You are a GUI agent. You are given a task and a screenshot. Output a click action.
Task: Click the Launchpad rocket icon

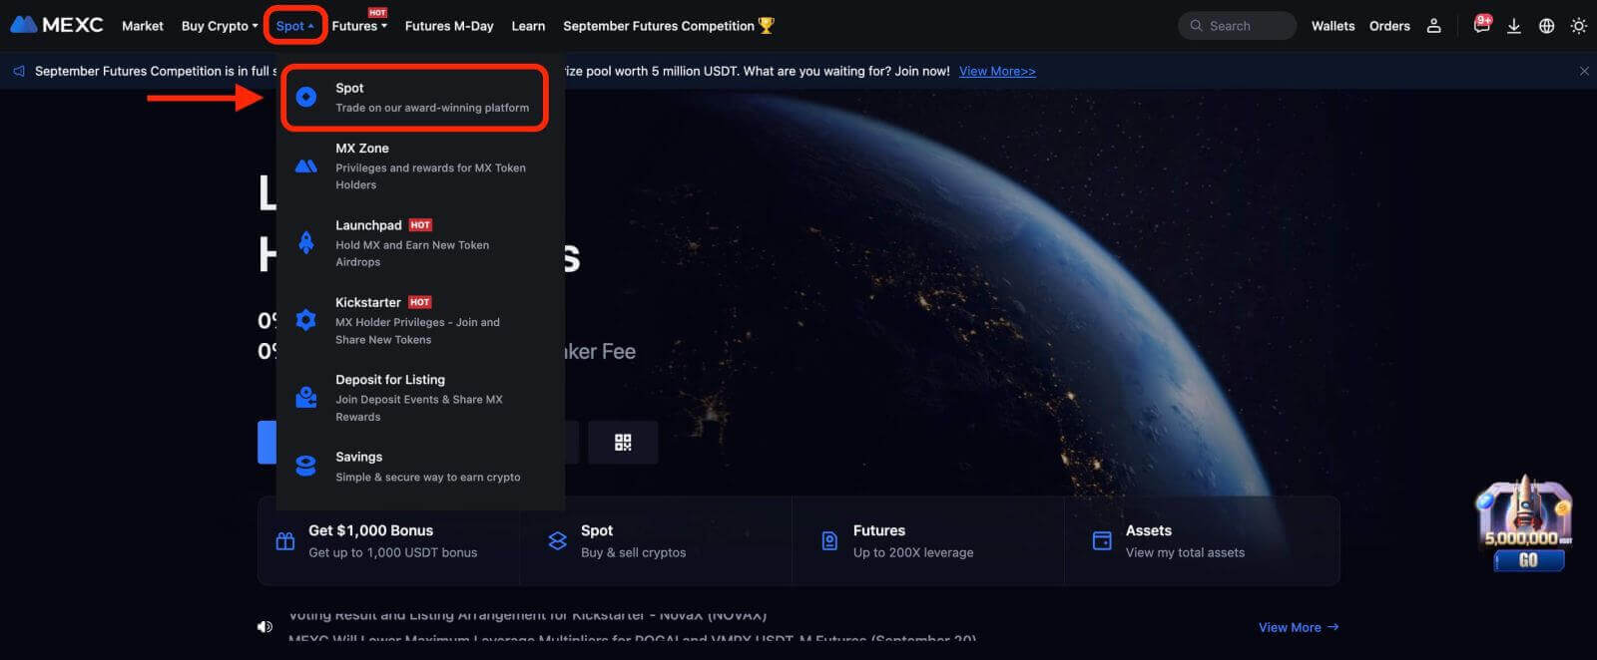306,242
